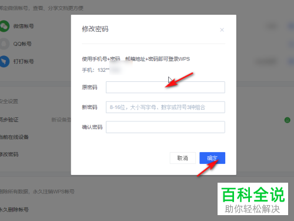
Task: Click the green lock icon beside 两步验证
Action: pyautogui.click(x=288, y=120)
